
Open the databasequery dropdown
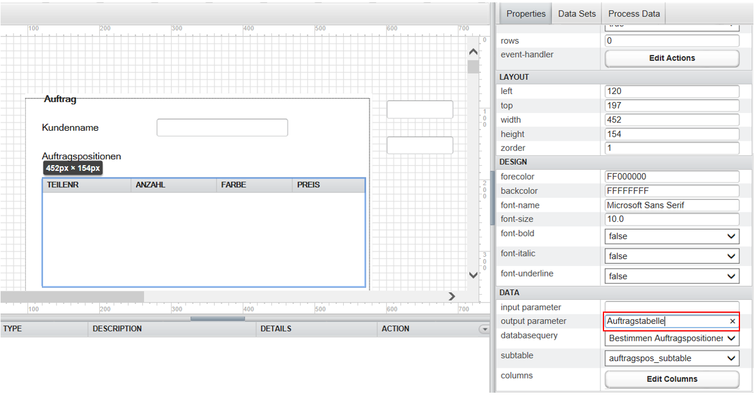point(672,338)
